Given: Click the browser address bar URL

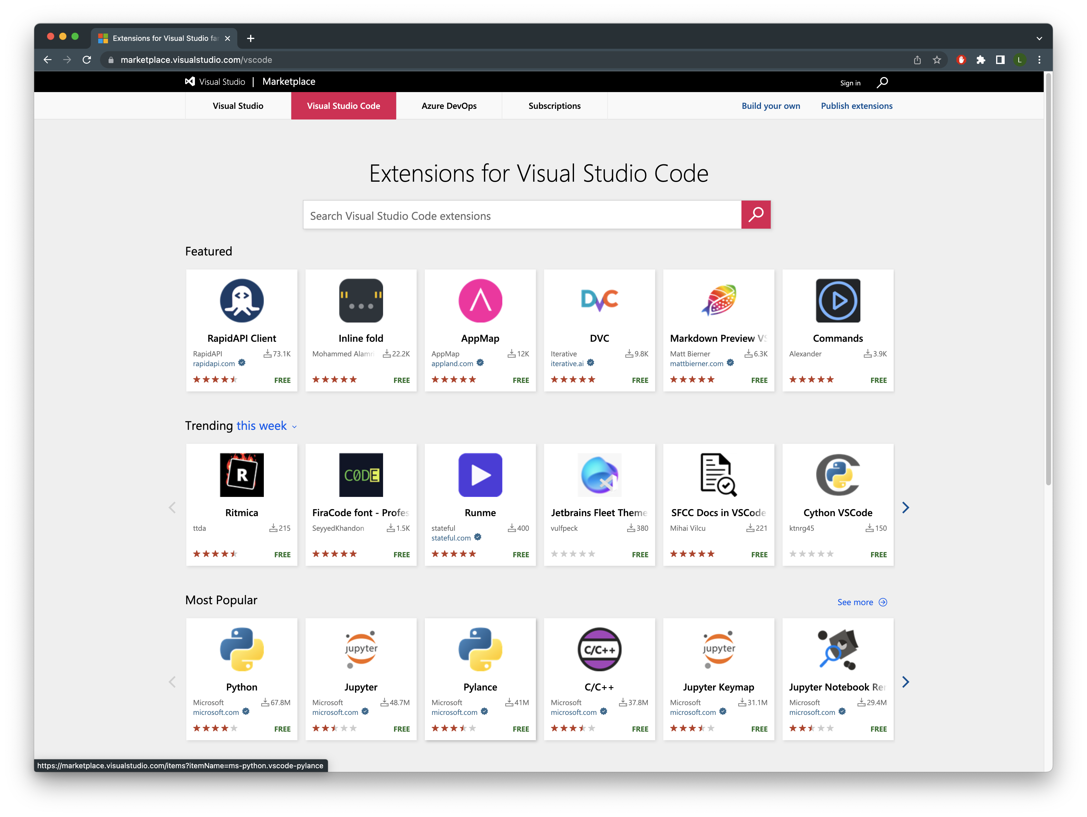Looking at the screenshot, I should click(x=196, y=59).
